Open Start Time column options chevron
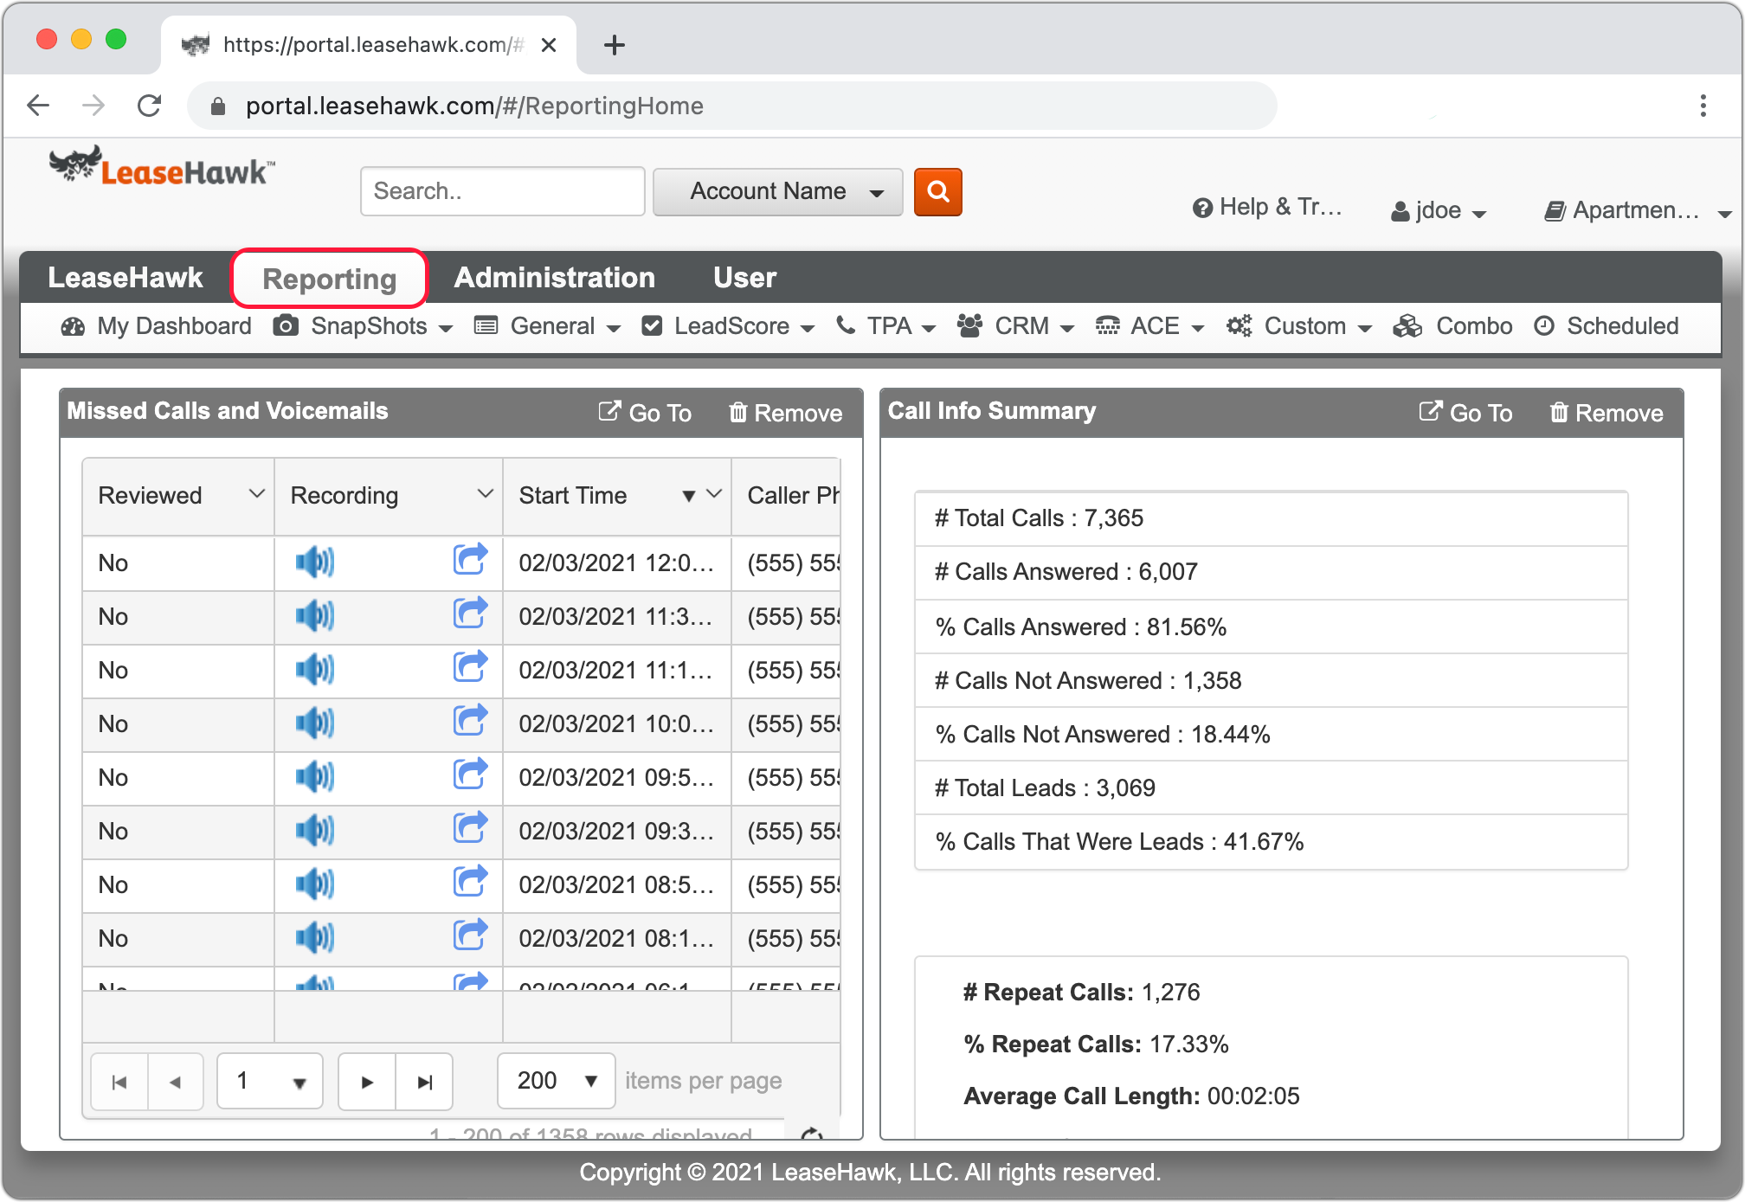The height and width of the screenshot is (1202, 1745). (x=714, y=494)
